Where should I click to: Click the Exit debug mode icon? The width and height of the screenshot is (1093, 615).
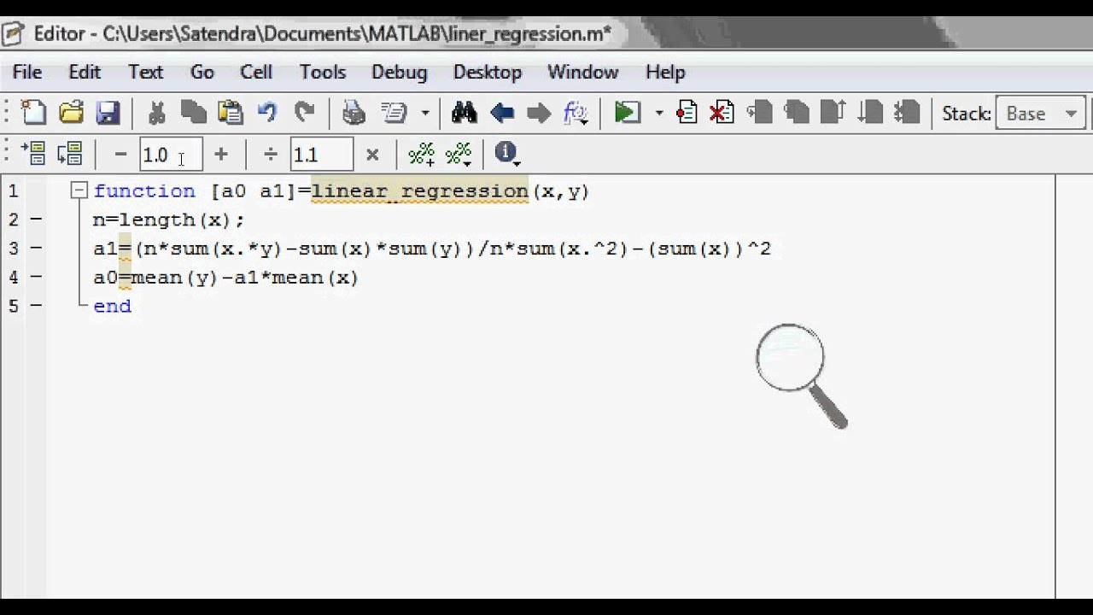coord(907,113)
